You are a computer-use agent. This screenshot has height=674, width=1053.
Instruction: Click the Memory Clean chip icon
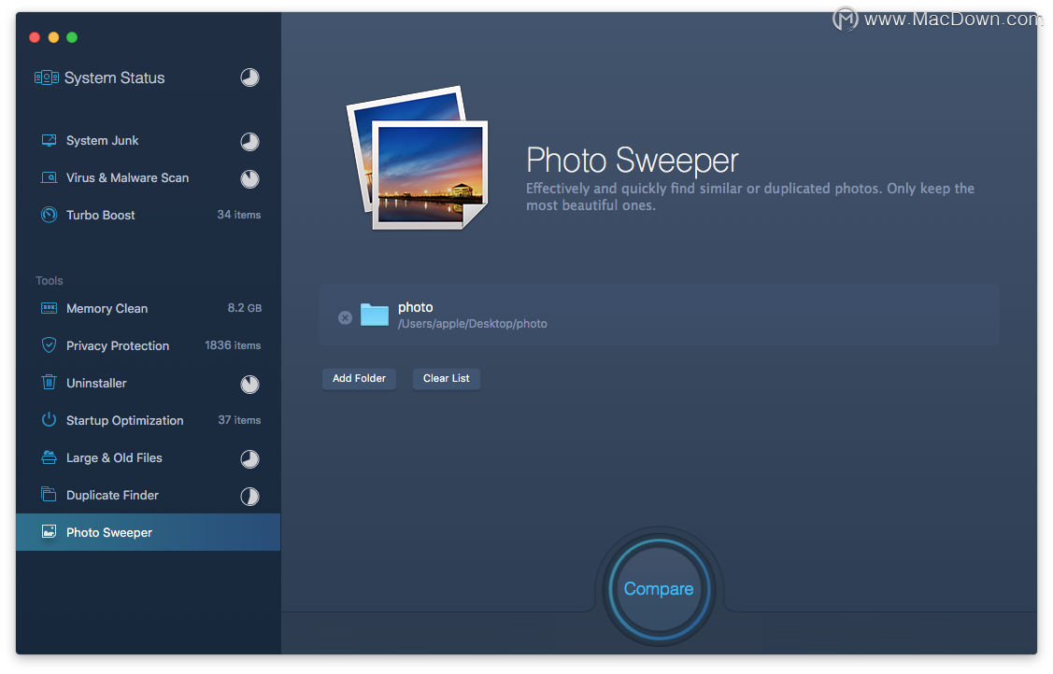(49, 308)
